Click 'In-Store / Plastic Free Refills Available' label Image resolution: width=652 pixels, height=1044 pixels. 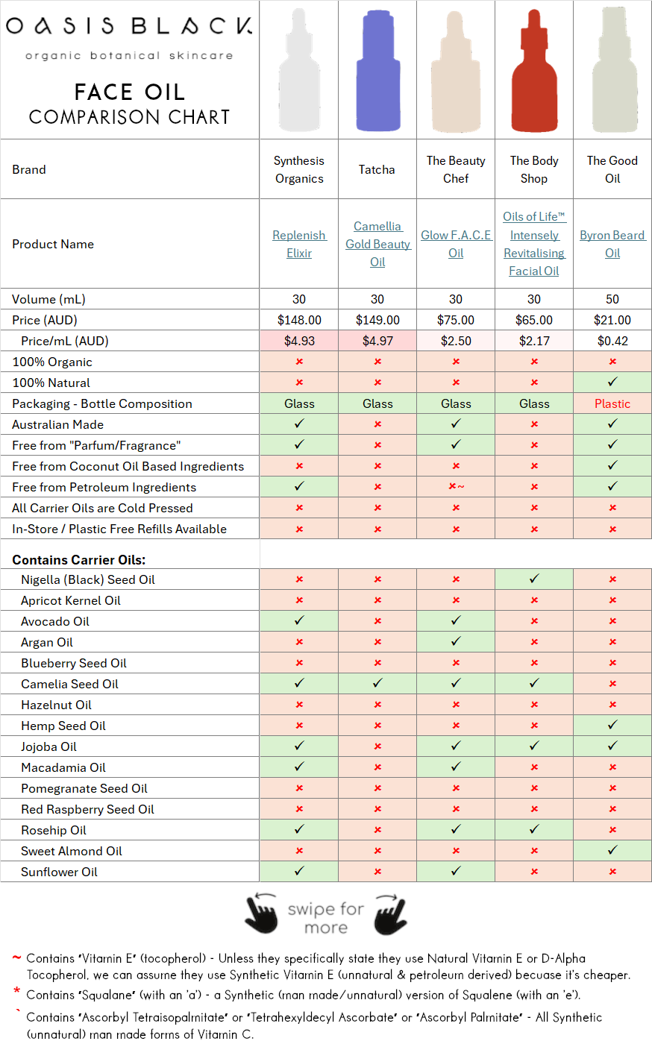(119, 529)
